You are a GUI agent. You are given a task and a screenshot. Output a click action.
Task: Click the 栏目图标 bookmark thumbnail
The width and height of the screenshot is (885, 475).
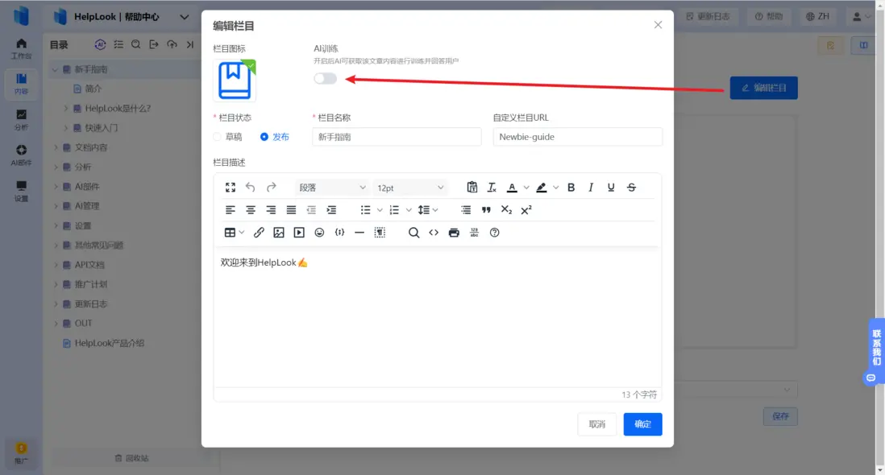click(x=235, y=80)
